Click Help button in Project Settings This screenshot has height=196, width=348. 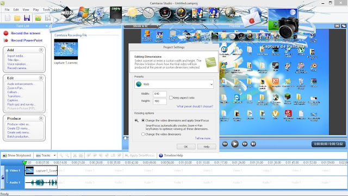(207, 146)
